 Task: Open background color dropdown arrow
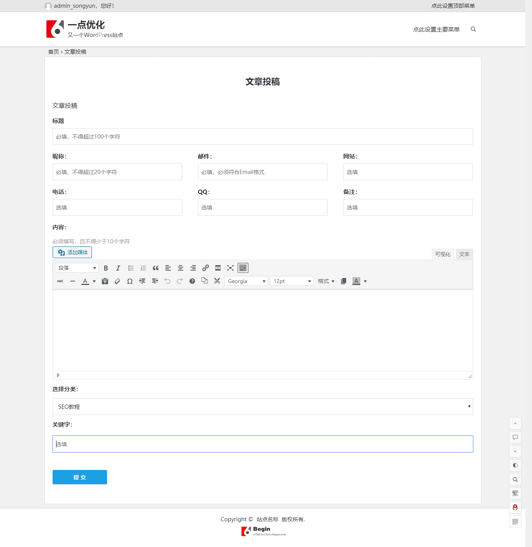tap(365, 281)
